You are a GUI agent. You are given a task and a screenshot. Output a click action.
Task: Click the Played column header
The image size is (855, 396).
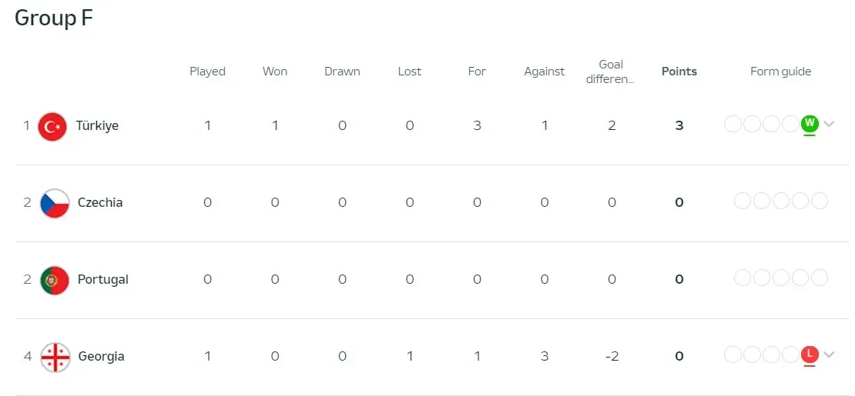pos(207,72)
